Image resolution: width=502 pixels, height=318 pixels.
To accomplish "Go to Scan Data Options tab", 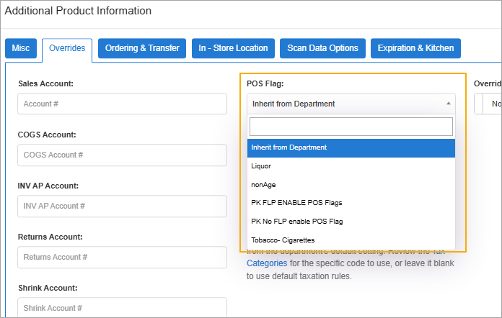I will (x=322, y=48).
